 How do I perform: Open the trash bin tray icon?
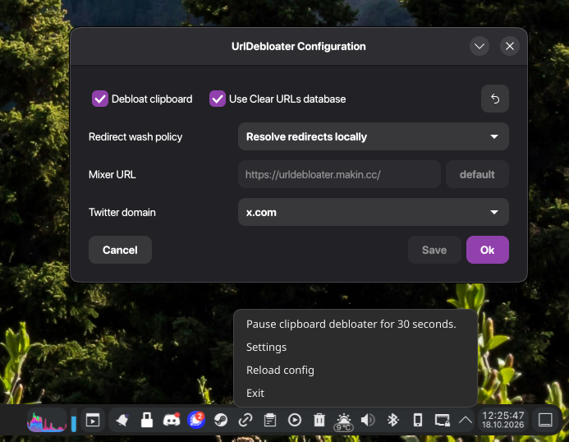click(319, 420)
